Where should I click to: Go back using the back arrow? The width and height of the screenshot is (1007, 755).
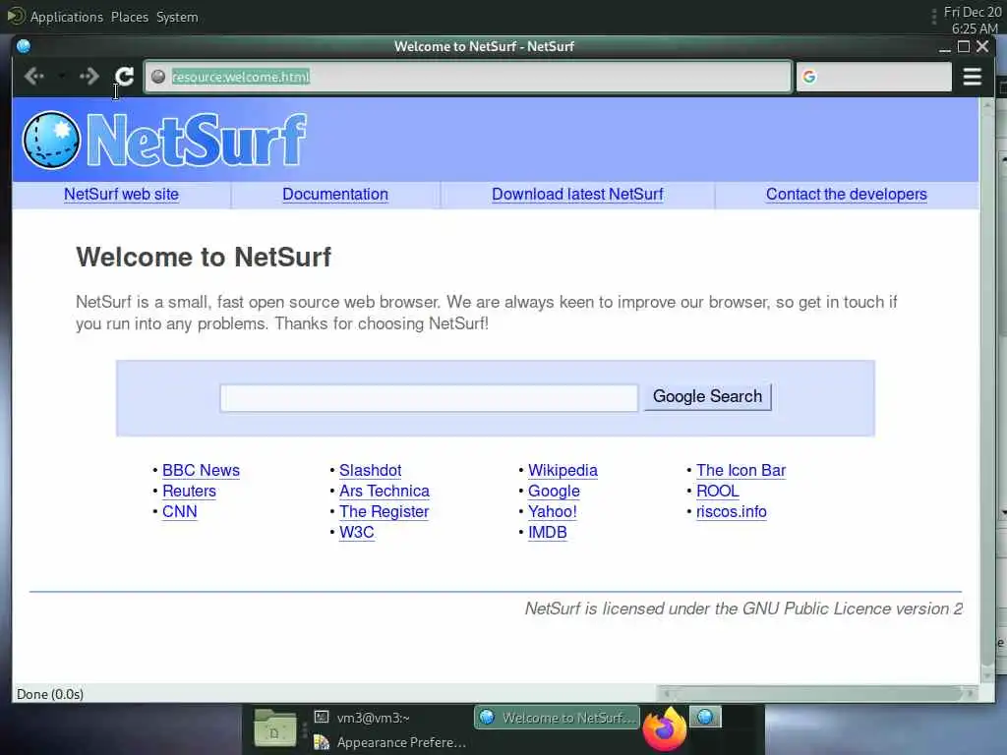tap(34, 77)
